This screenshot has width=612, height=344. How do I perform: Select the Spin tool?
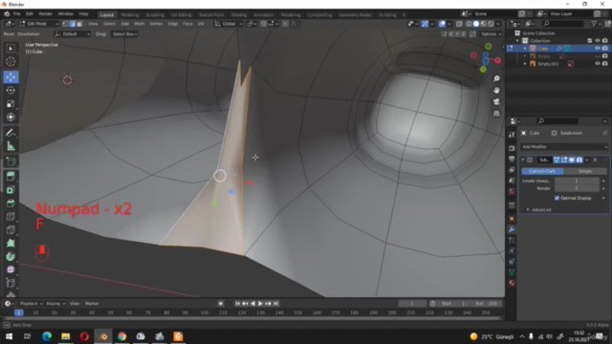pos(11,256)
